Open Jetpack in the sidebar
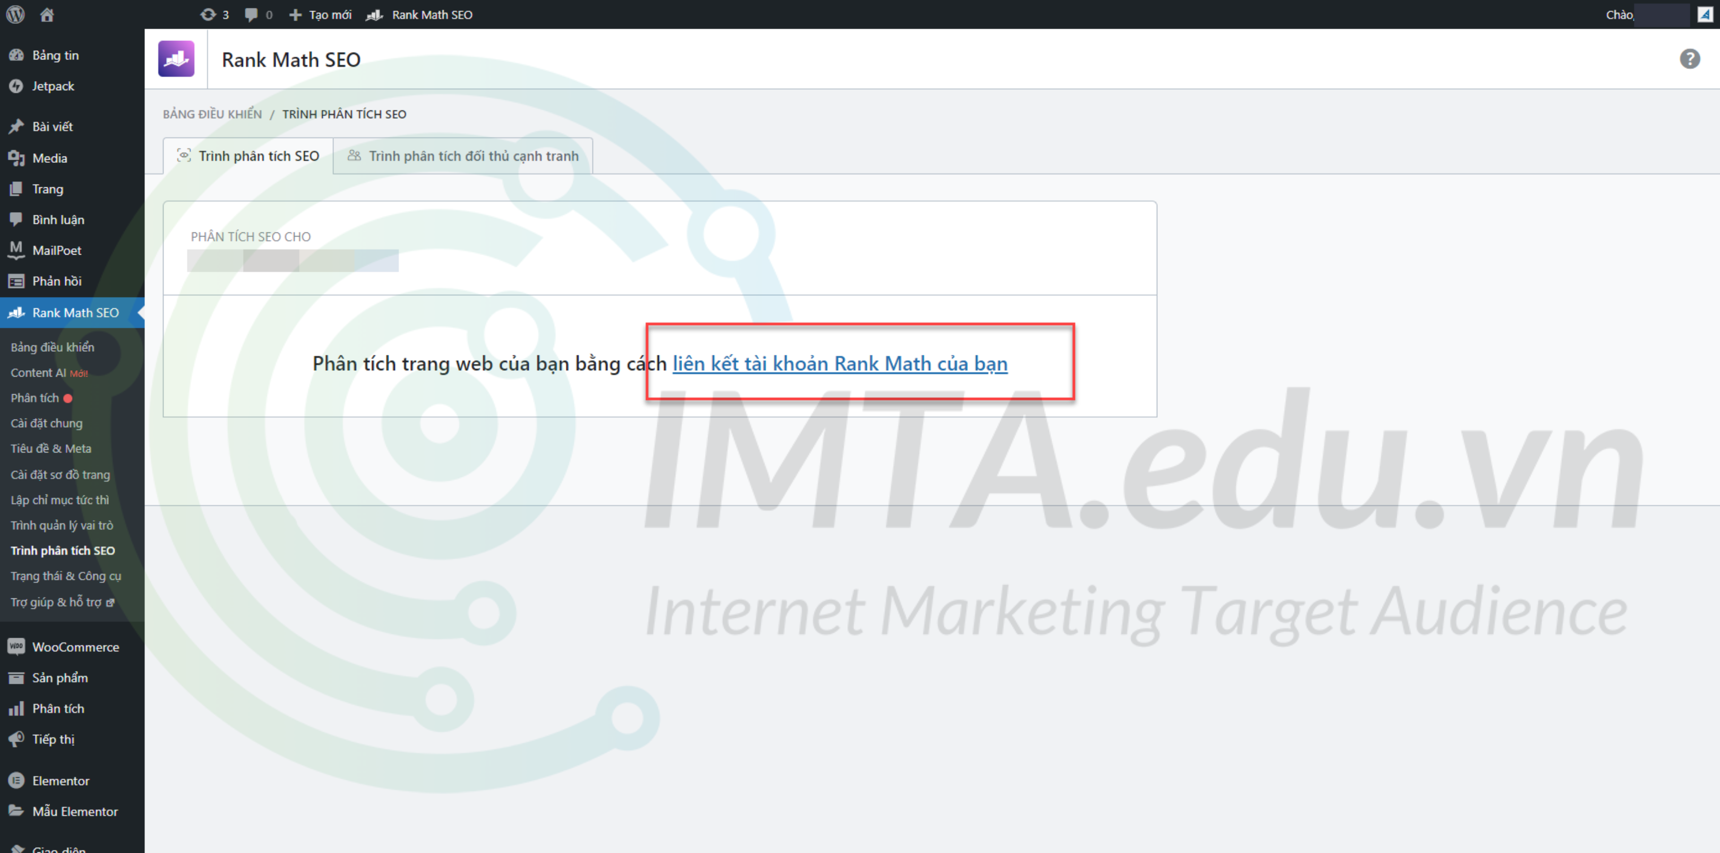1720x853 pixels. pyautogui.click(x=54, y=86)
